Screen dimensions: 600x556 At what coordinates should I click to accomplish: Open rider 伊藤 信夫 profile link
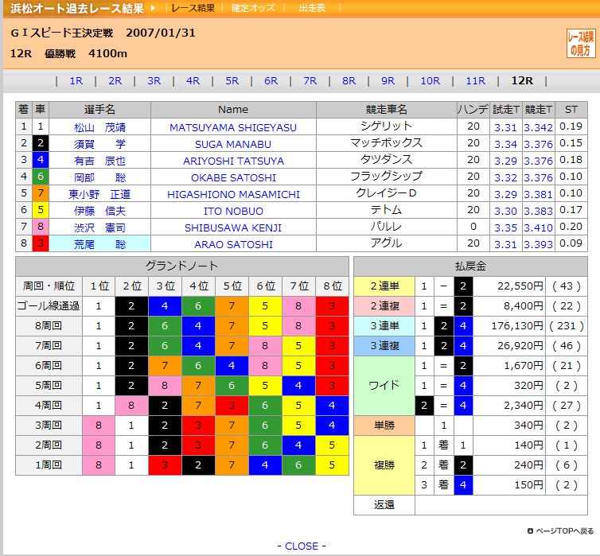pos(100,211)
